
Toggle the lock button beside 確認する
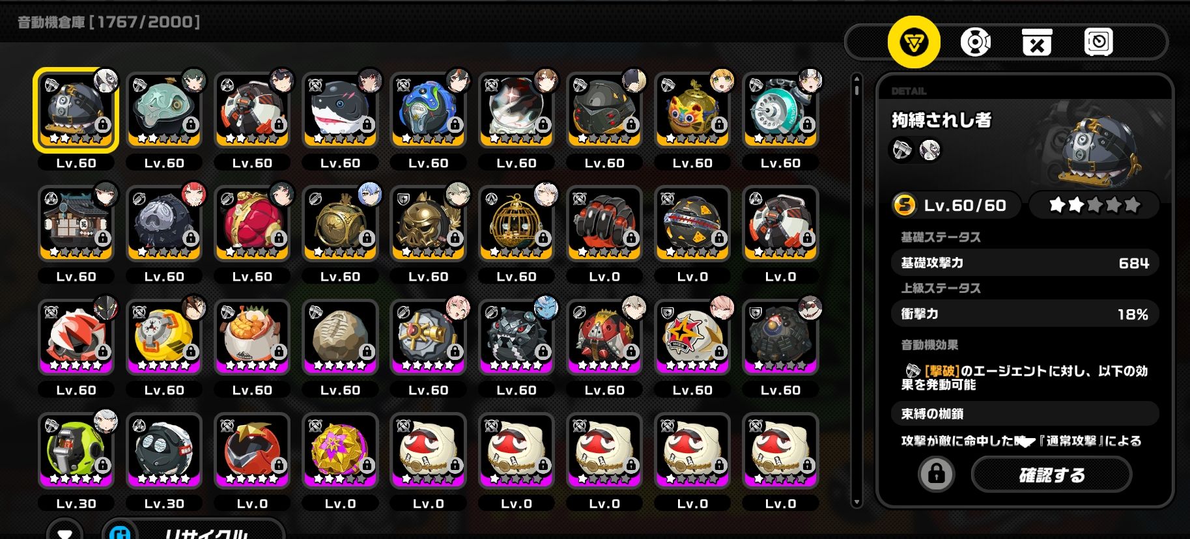936,475
